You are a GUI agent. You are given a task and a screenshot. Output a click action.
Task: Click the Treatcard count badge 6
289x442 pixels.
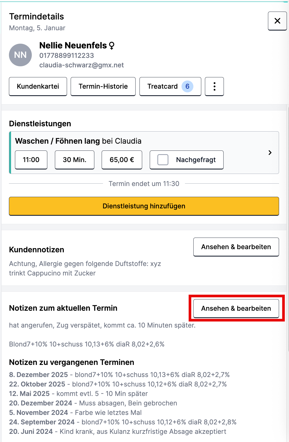(187, 86)
